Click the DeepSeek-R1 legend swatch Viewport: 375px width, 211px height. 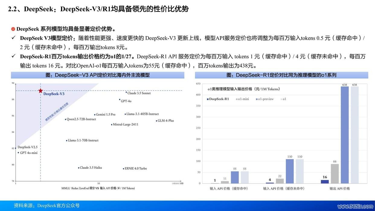pos(208,99)
